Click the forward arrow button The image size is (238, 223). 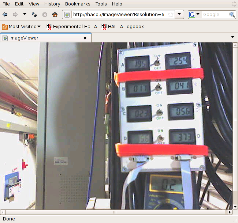tap(15, 15)
